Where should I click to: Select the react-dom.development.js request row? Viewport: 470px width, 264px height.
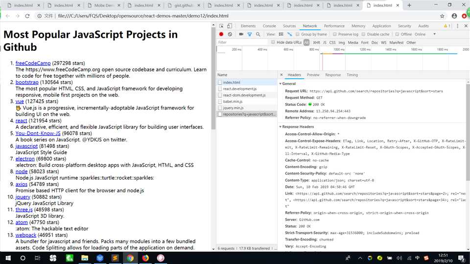pyautogui.click(x=247, y=95)
